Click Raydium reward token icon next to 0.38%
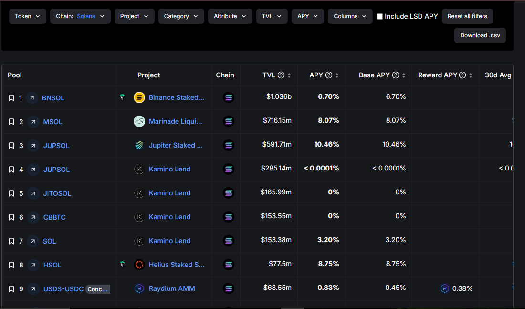525x309 pixels. click(x=445, y=288)
